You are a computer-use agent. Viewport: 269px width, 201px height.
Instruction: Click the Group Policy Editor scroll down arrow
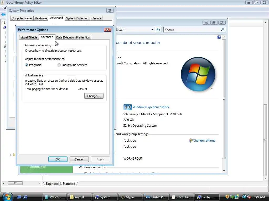click(x=265, y=178)
